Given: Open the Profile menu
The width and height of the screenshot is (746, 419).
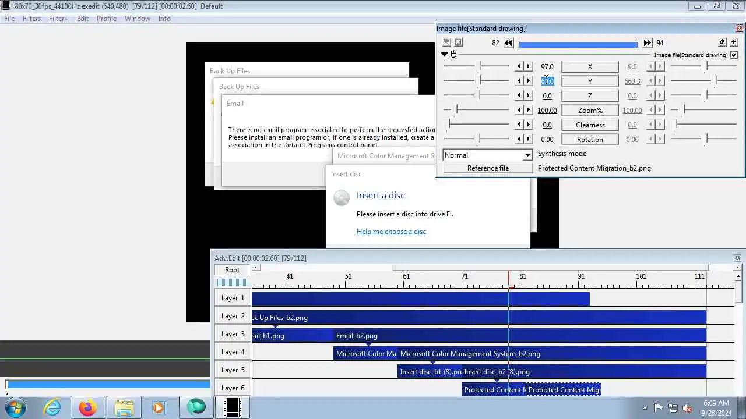Looking at the screenshot, I should pos(107,19).
